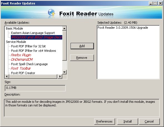Click the Size field showing 0.17MB
The width and height of the screenshot is (164, 127).
pyautogui.click(x=35, y=88)
